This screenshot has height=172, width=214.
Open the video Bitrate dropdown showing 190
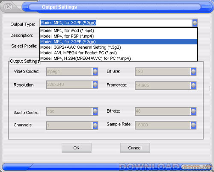click(193, 72)
